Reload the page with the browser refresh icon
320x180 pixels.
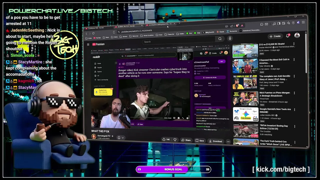pyautogui.click(x=93, y=33)
